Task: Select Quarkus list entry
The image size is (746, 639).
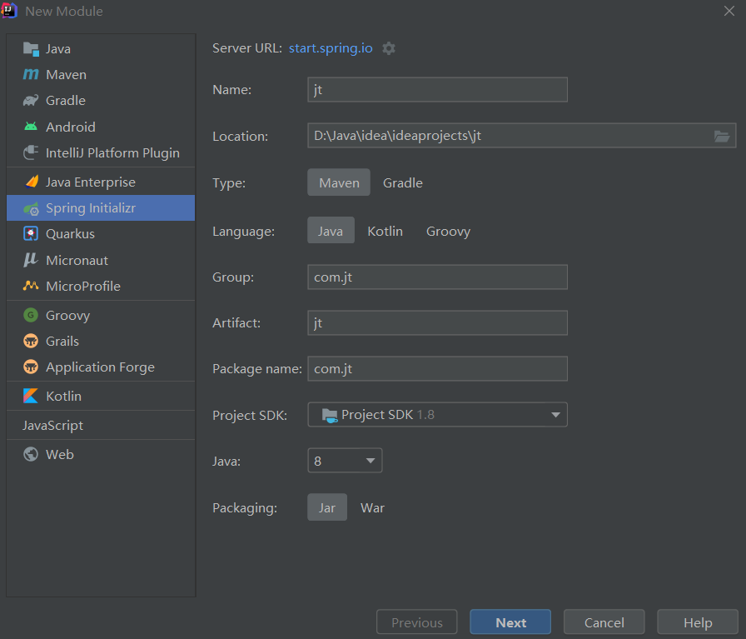Action: (101, 234)
